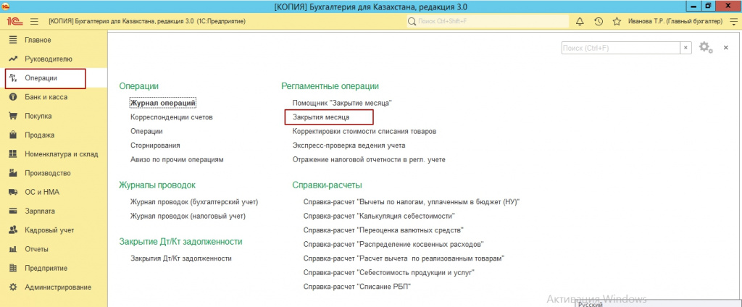Click the Банк и касса coin icon
Screen dimensions: 742x307
pyautogui.click(x=13, y=97)
